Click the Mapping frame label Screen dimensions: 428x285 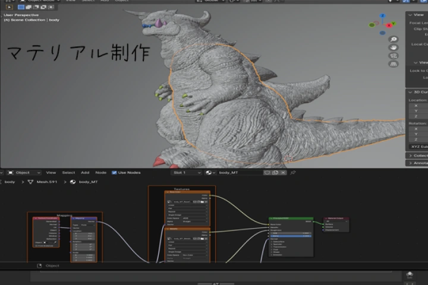pyautogui.click(x=64, y=216)
